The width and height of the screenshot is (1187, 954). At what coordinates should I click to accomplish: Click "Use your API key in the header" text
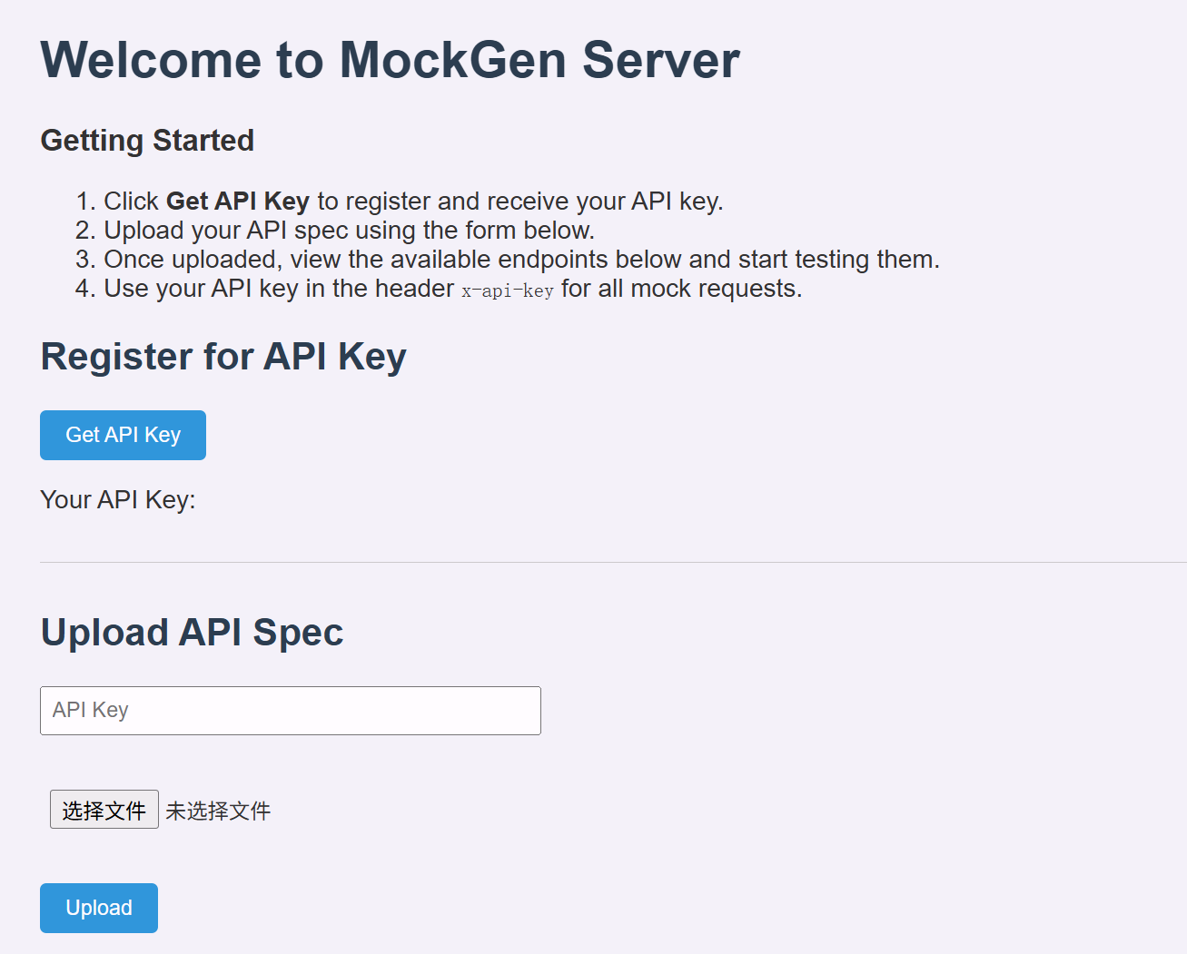(279, 289)
